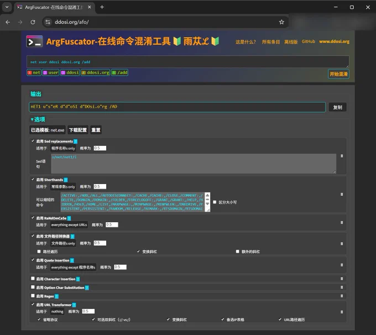Click help icon next to Quote Insertion

[72, 260]
